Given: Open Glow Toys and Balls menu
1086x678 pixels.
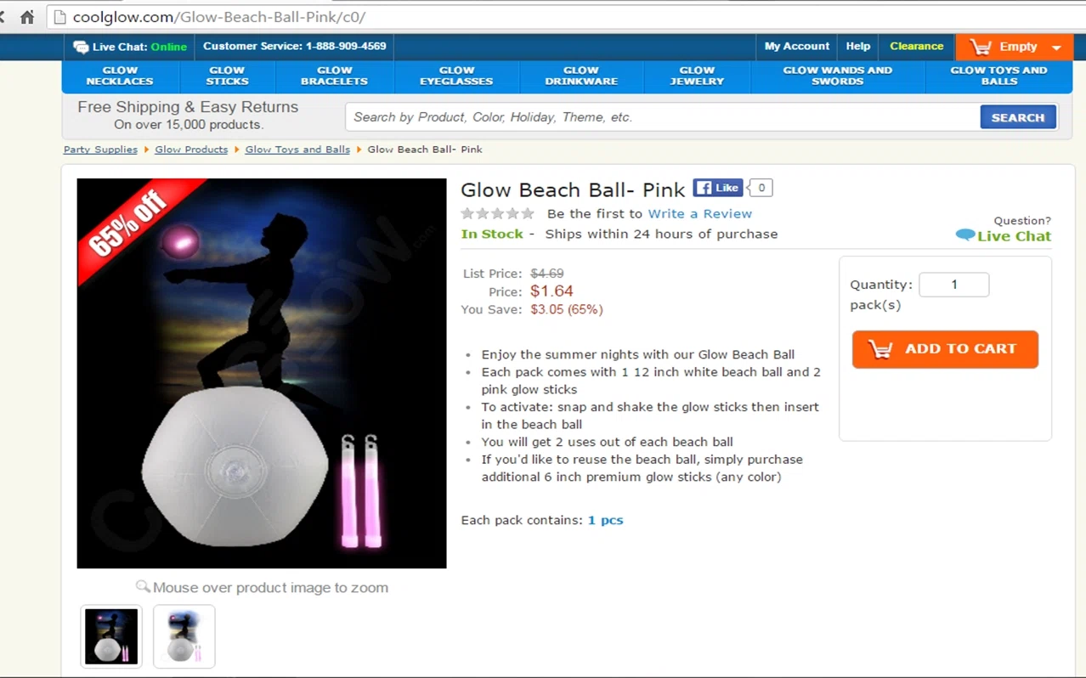Looking at the screenshot, I should coord(998,76).
